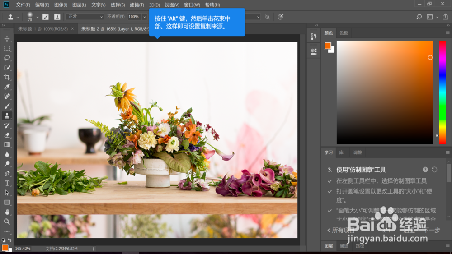Select the Pen tool
452x254 pixels.
point(7,173)
